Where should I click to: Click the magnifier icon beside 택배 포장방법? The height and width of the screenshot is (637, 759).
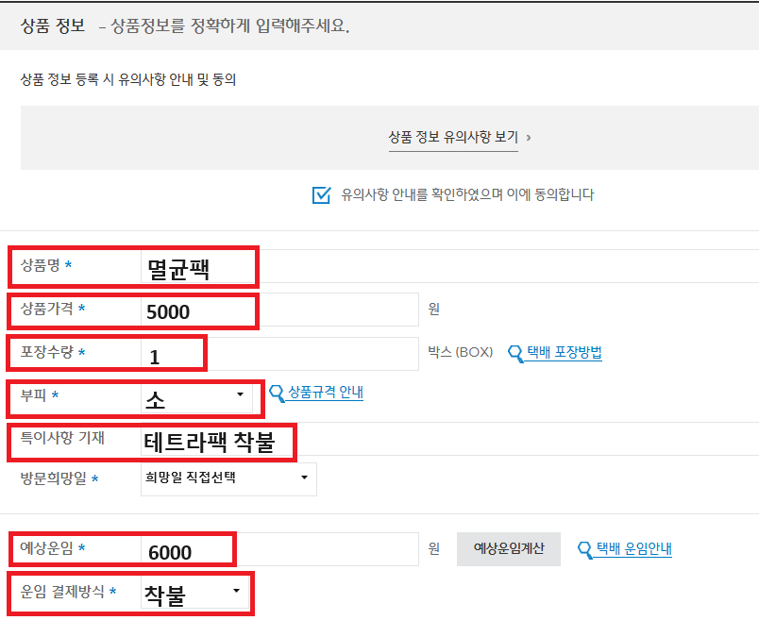point(515,354)
